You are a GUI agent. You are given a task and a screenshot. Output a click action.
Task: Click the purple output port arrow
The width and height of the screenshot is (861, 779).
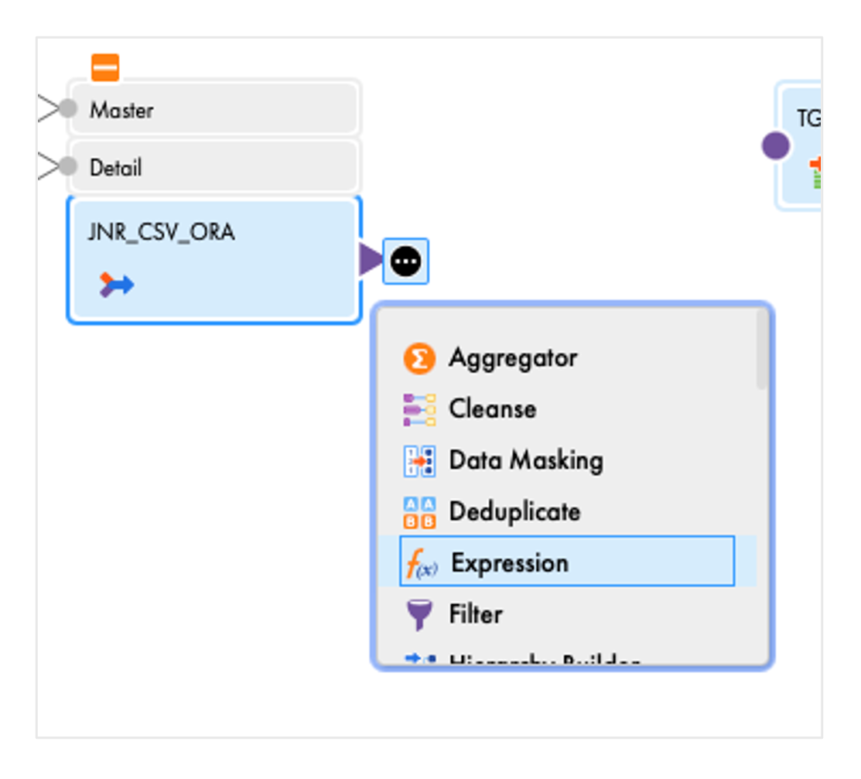pos(371,261)
